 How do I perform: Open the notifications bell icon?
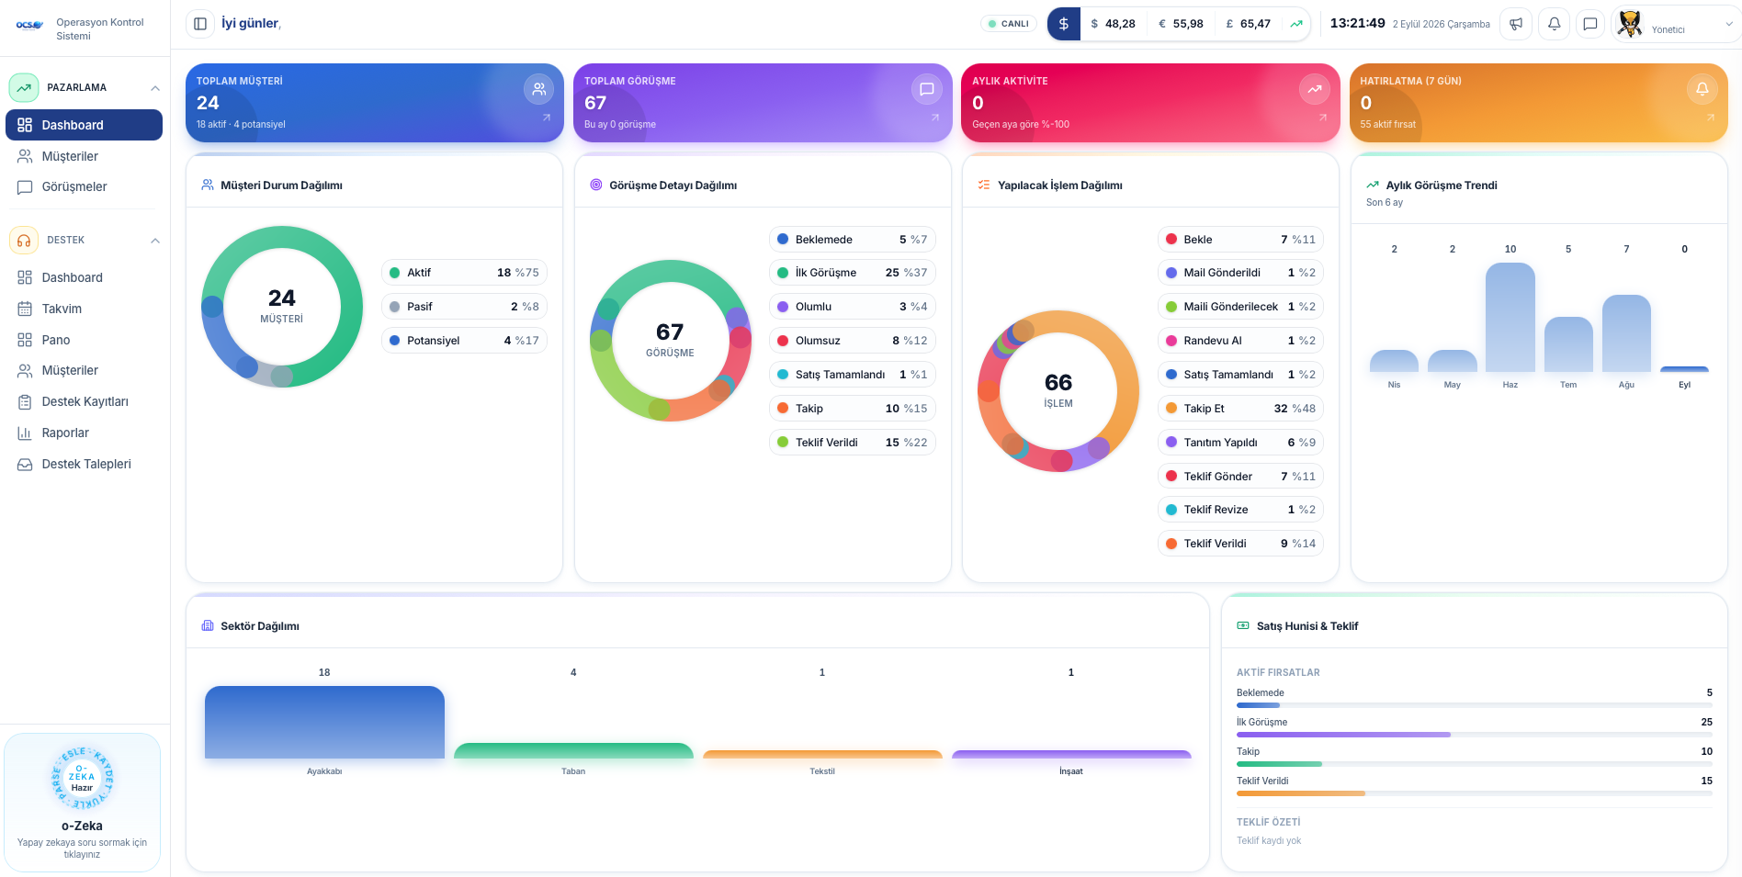click(x=1554, y=24)
